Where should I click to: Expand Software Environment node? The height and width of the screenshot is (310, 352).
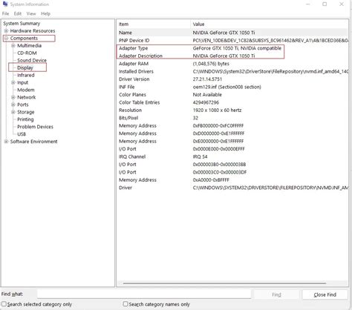pos(7,142)
